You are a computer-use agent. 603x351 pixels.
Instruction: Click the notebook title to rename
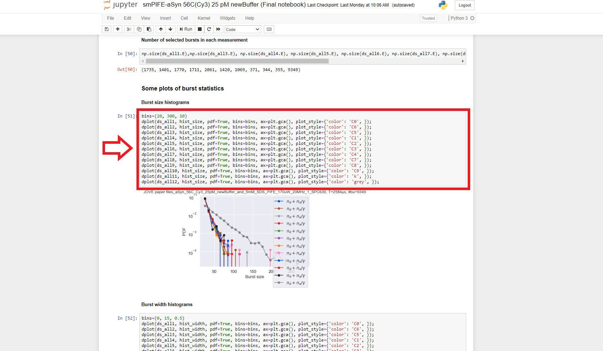point(224,5)
